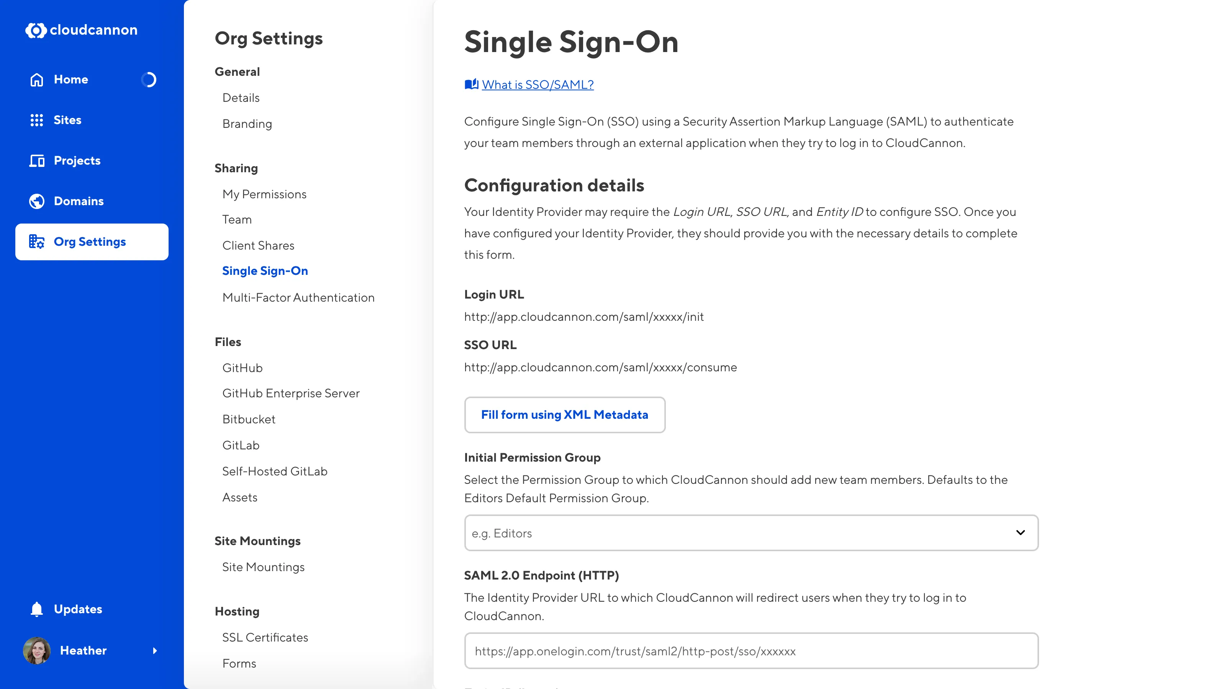Open Home from the sidebar icon
The image size is (1226, 689).
pyautogui.click(x=37, y=79)
